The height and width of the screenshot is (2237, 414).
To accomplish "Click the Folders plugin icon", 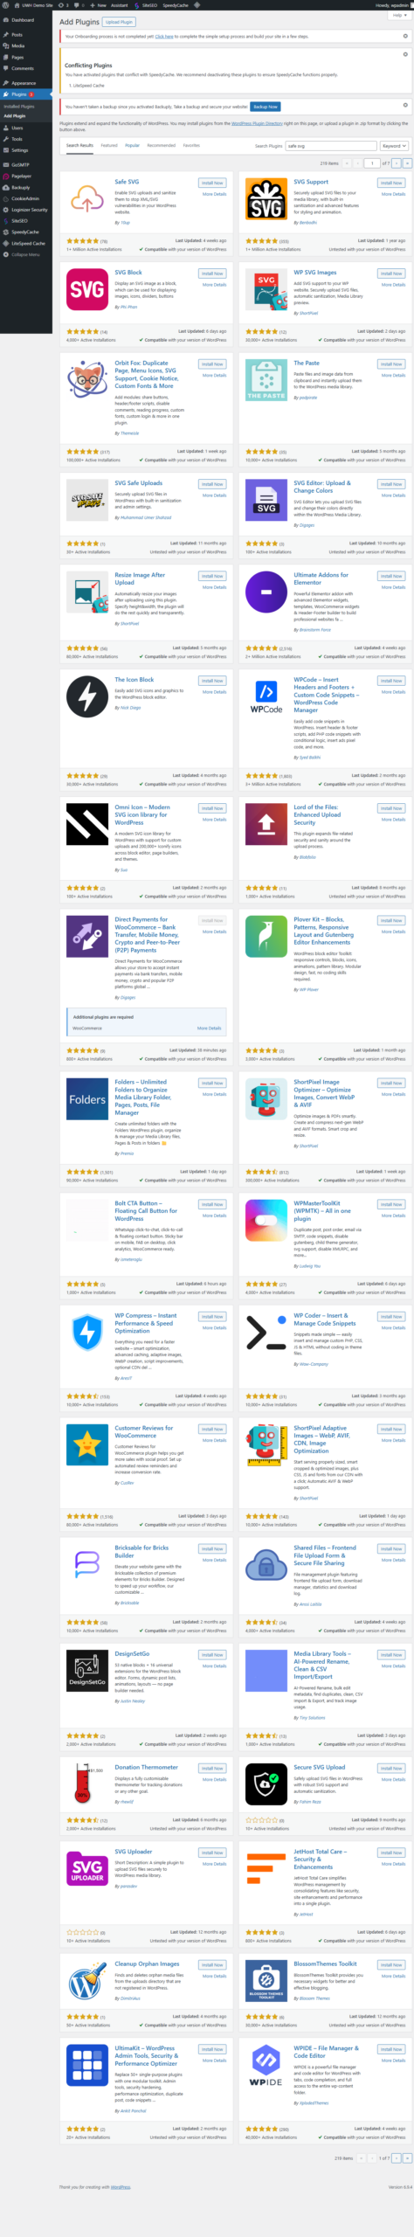I will click(87, 1099).
